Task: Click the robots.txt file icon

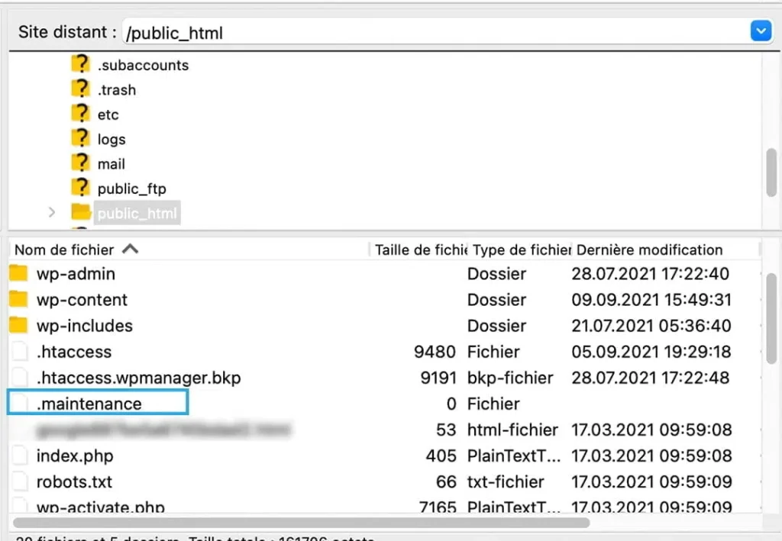Action: coord(20,482)
